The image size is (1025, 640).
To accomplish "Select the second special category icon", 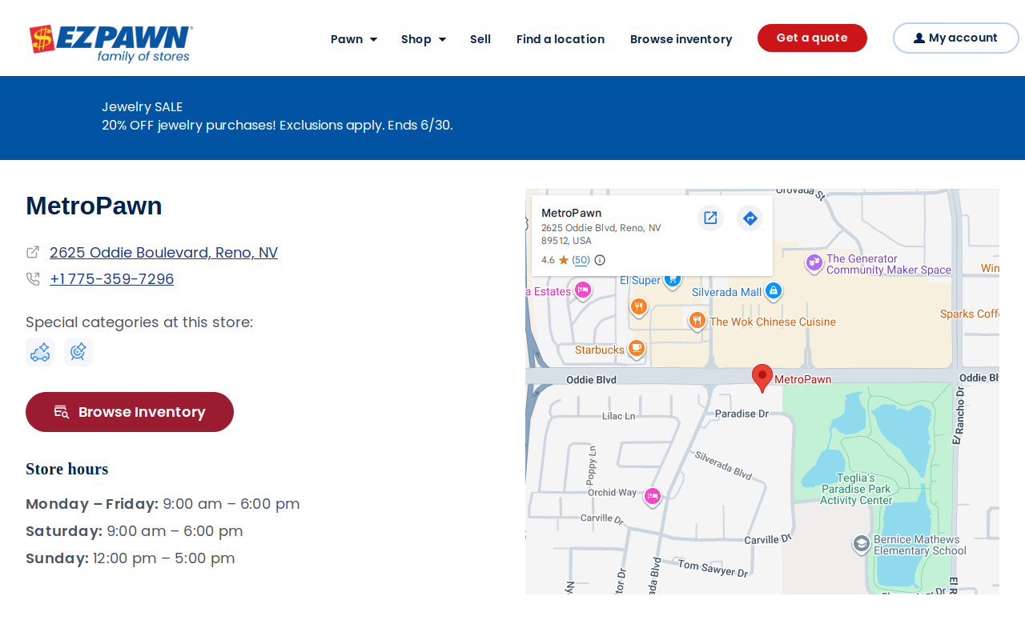I will (78, 352).
